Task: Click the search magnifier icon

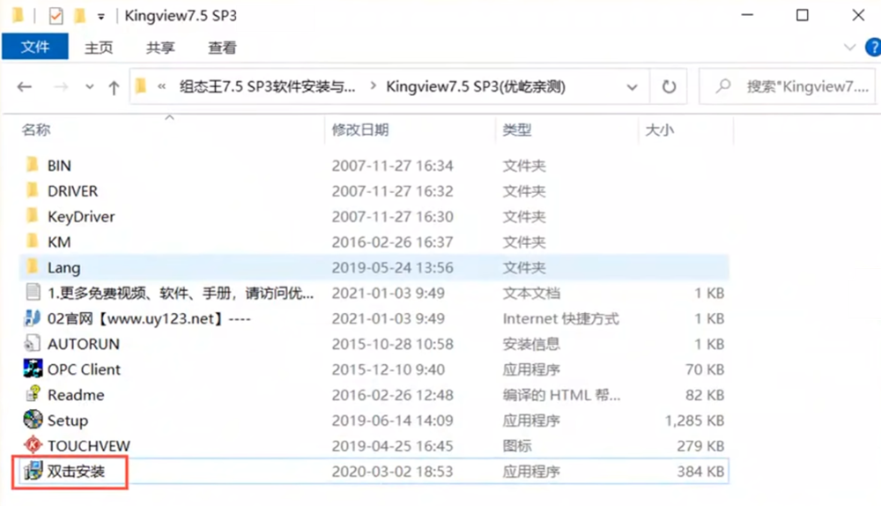Action: point(723,86)
